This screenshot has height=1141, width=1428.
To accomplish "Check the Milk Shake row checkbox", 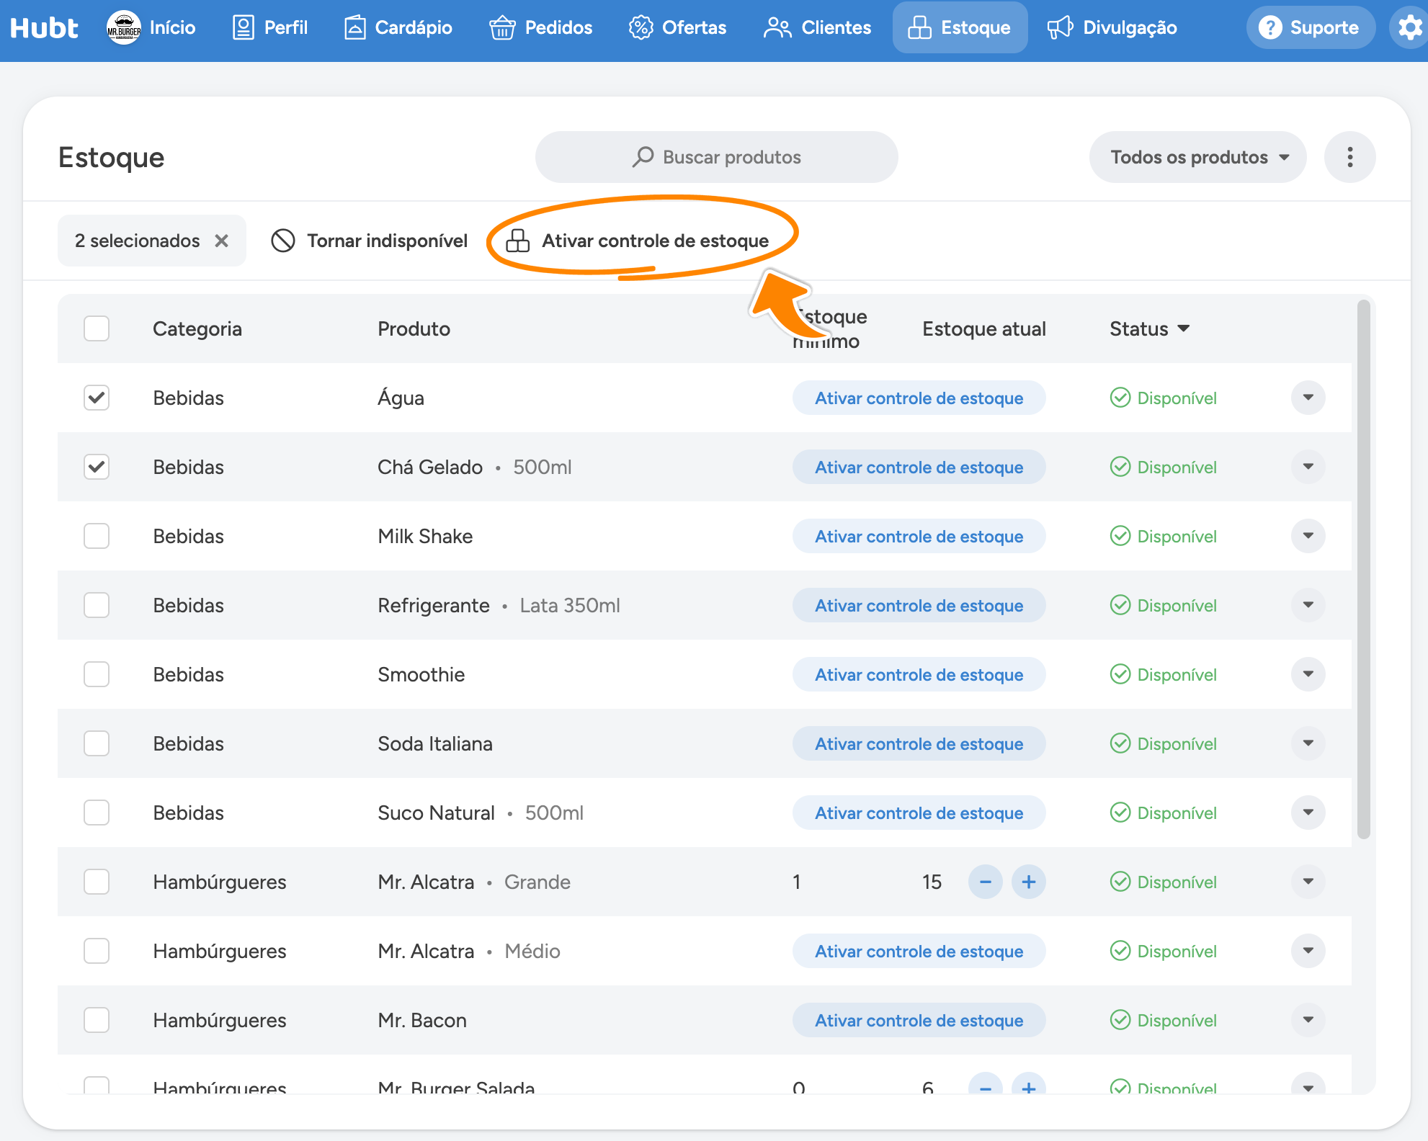I will tap(97, 536).
